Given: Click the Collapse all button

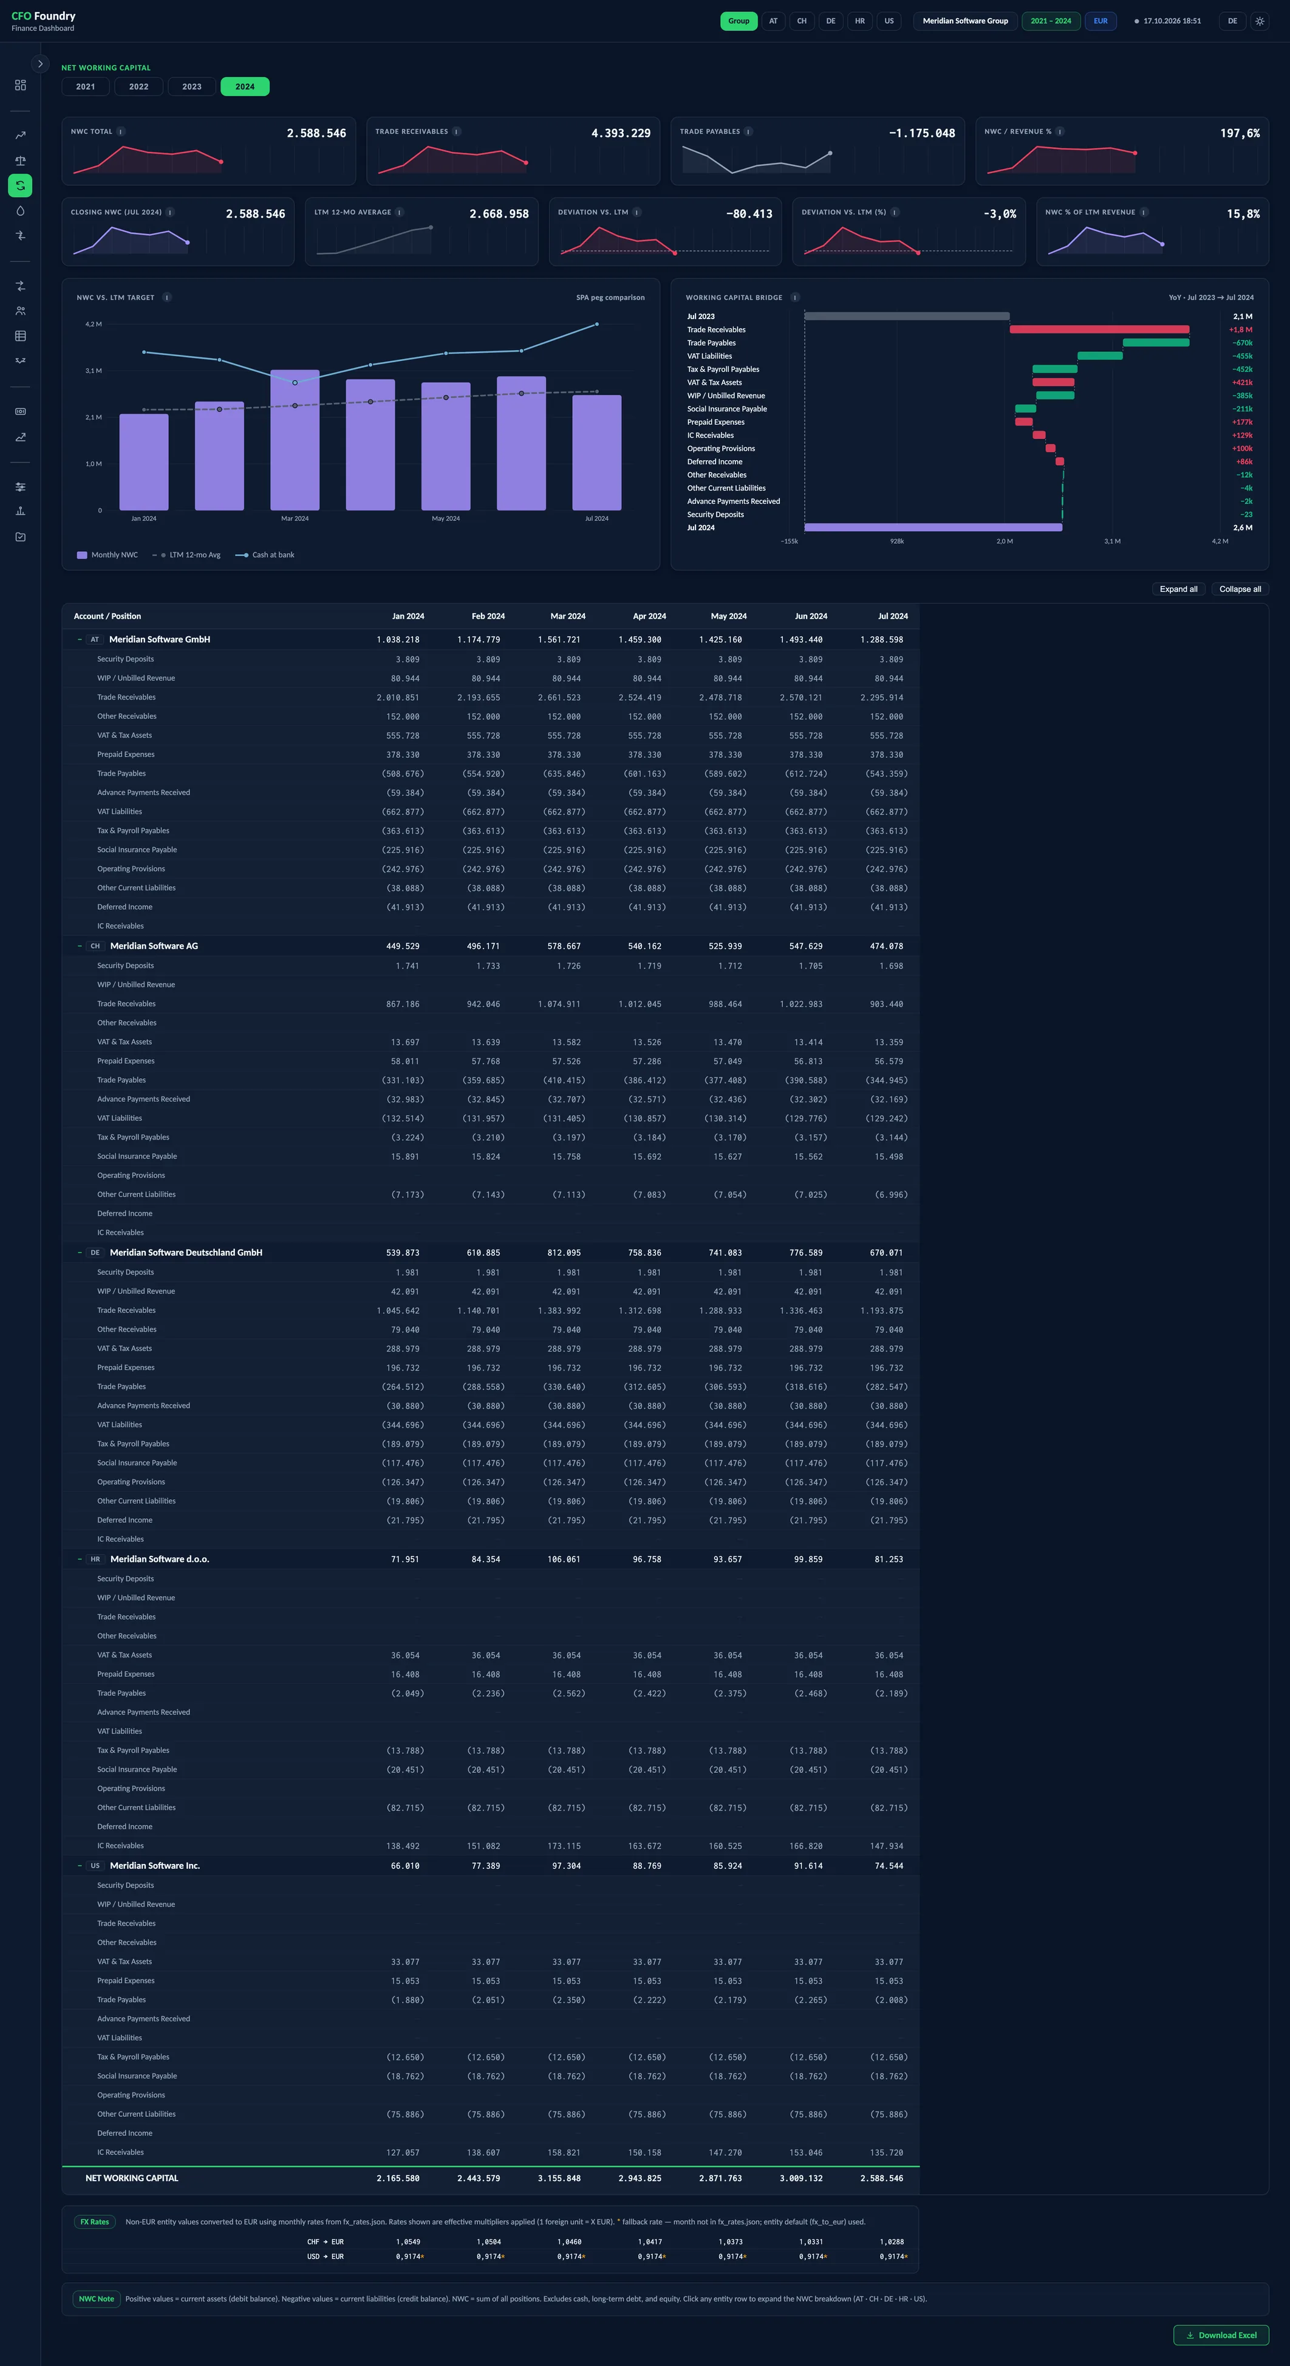Looking at the screenshot, I should click(1240, 589).
